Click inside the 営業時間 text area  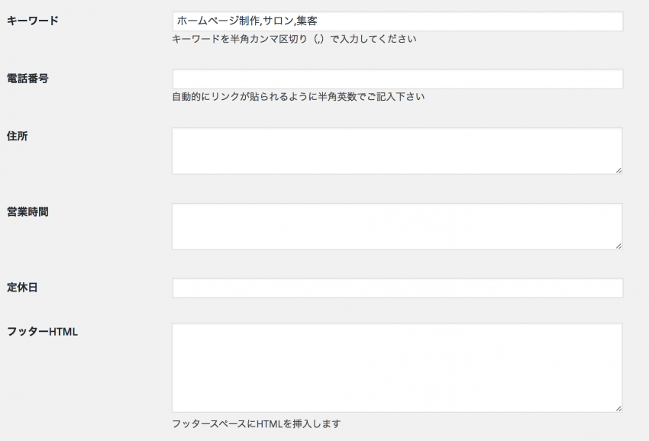[397, 227]
